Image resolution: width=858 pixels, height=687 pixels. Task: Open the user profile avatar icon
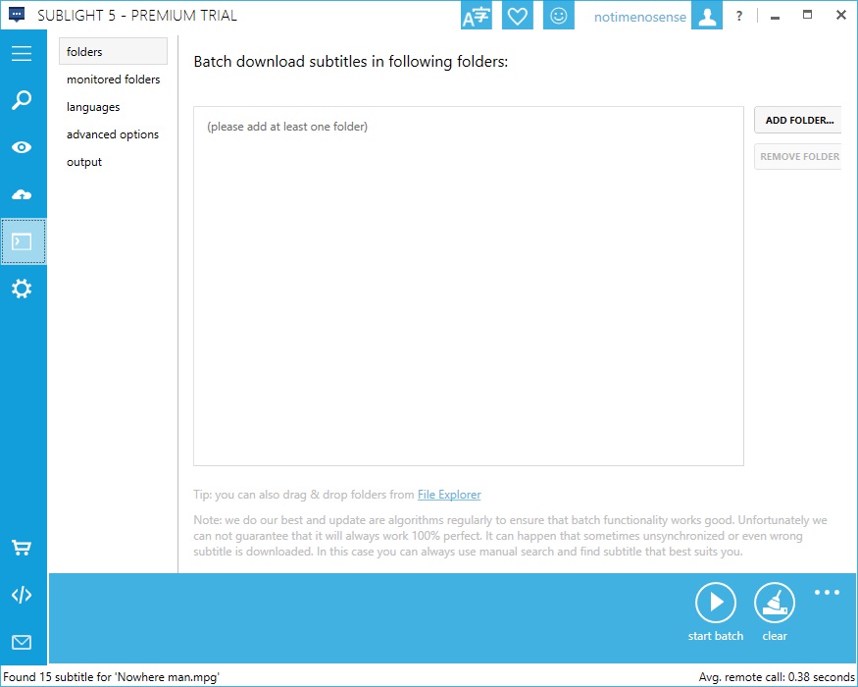706,17
